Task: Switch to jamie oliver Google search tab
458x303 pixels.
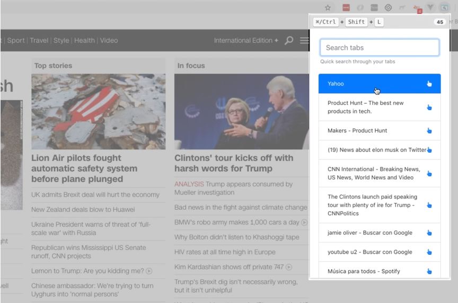Action: pos(380,233)
